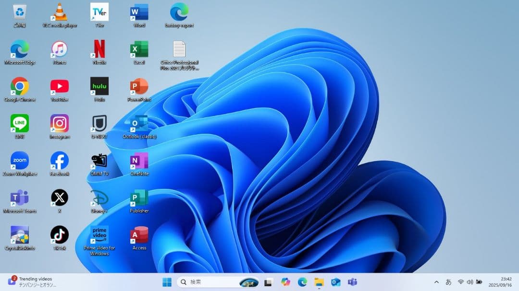Select the Disney+ desktop icon

[x=99, y=198]
